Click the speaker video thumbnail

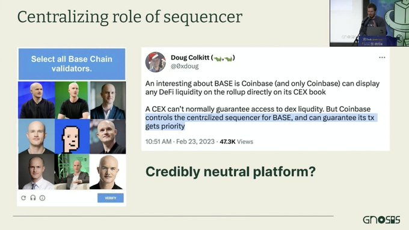369,23
